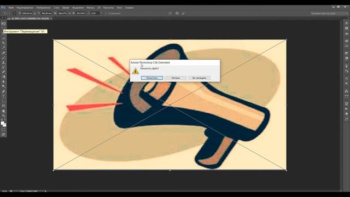The width and height of the screenshot is (350, 197).
Task: Select the Move tool in the toolbar
Action: (4, 24)
